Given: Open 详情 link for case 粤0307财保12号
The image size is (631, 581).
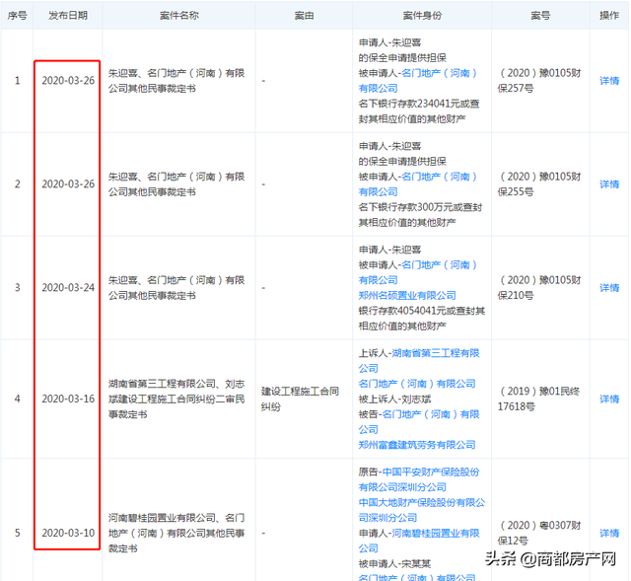Looking at the screenshot, I should (x=609, y=533).
